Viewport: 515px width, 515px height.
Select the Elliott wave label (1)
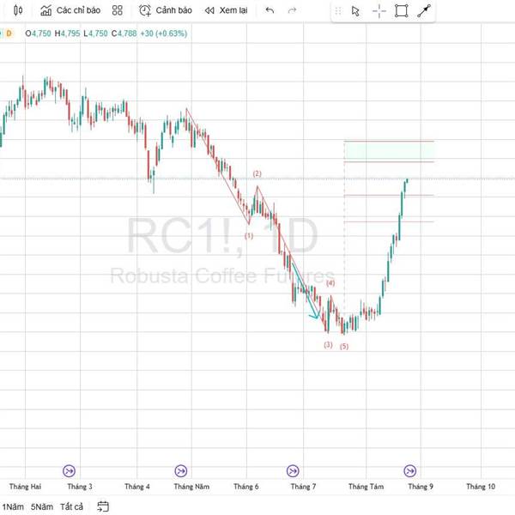tap(249, 236)
